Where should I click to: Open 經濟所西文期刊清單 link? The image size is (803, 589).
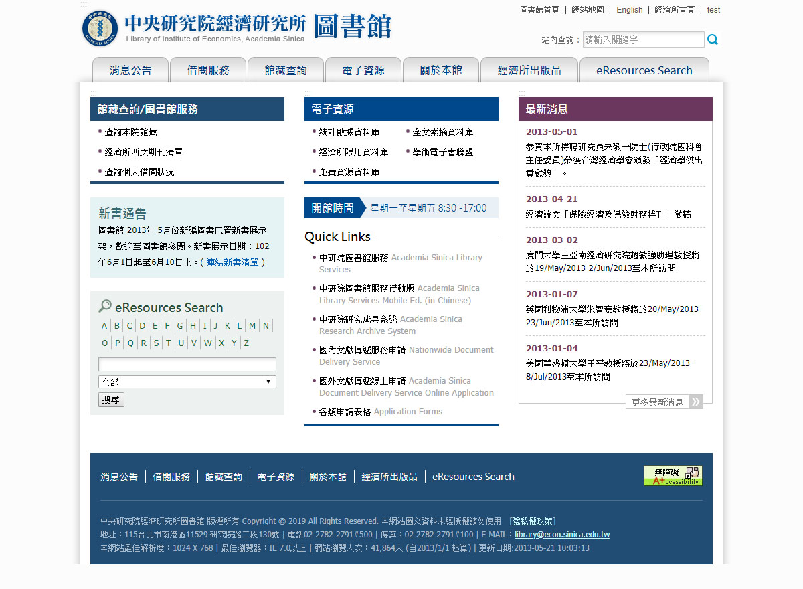click(144, 152)
